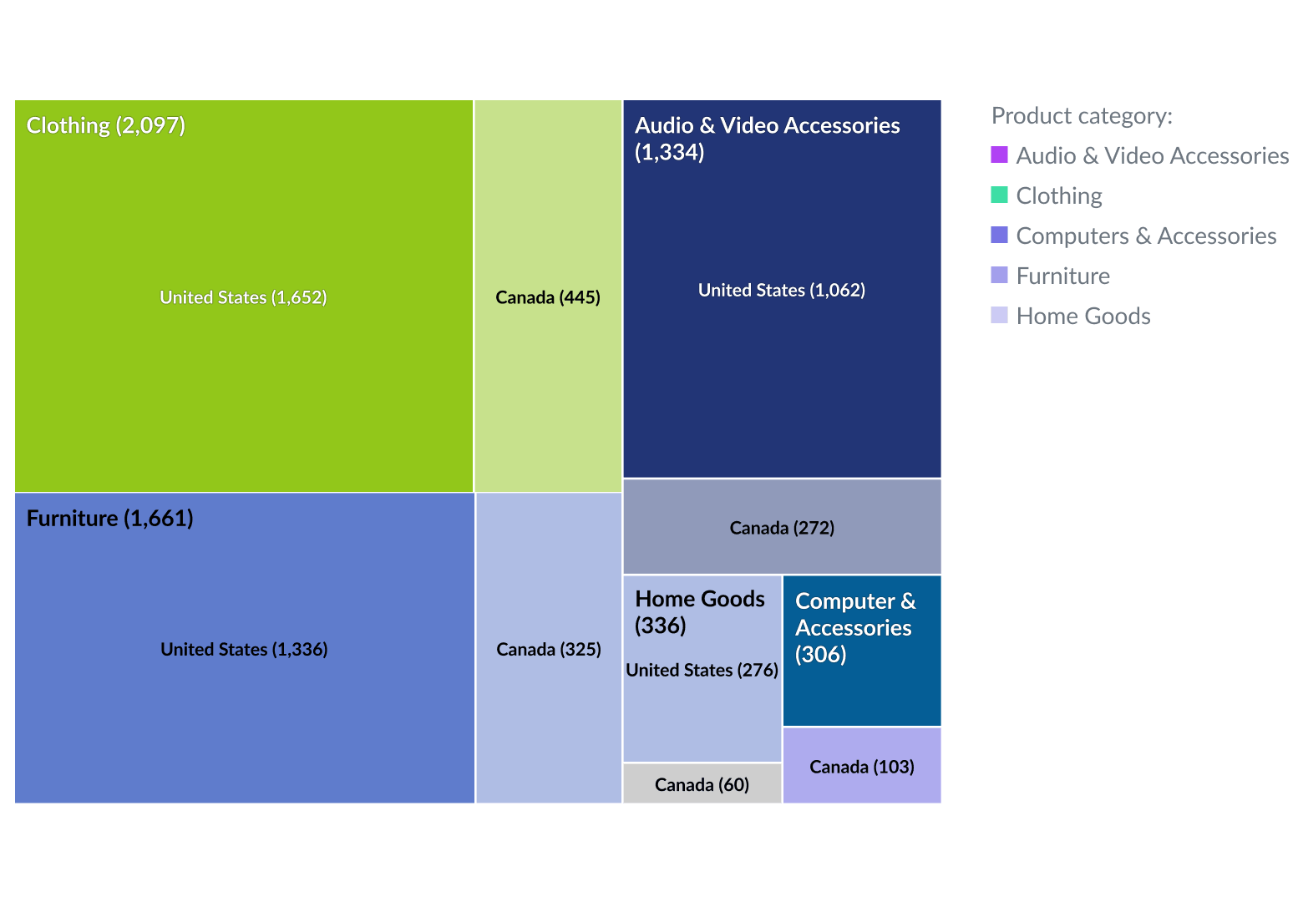Select the Clothing legend label

point(1058,195)
